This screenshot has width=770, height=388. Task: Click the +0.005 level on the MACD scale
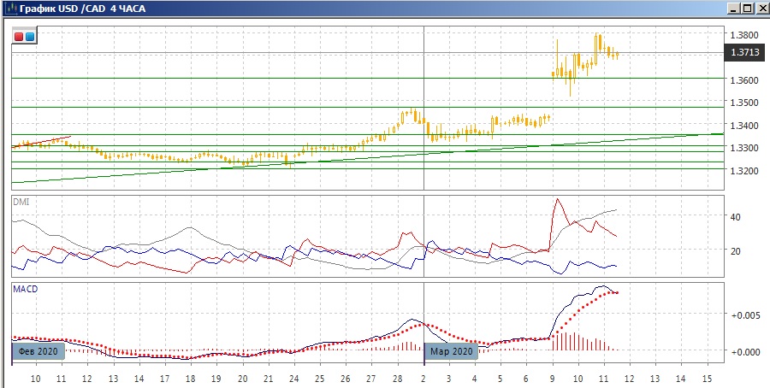pos(741,315)
